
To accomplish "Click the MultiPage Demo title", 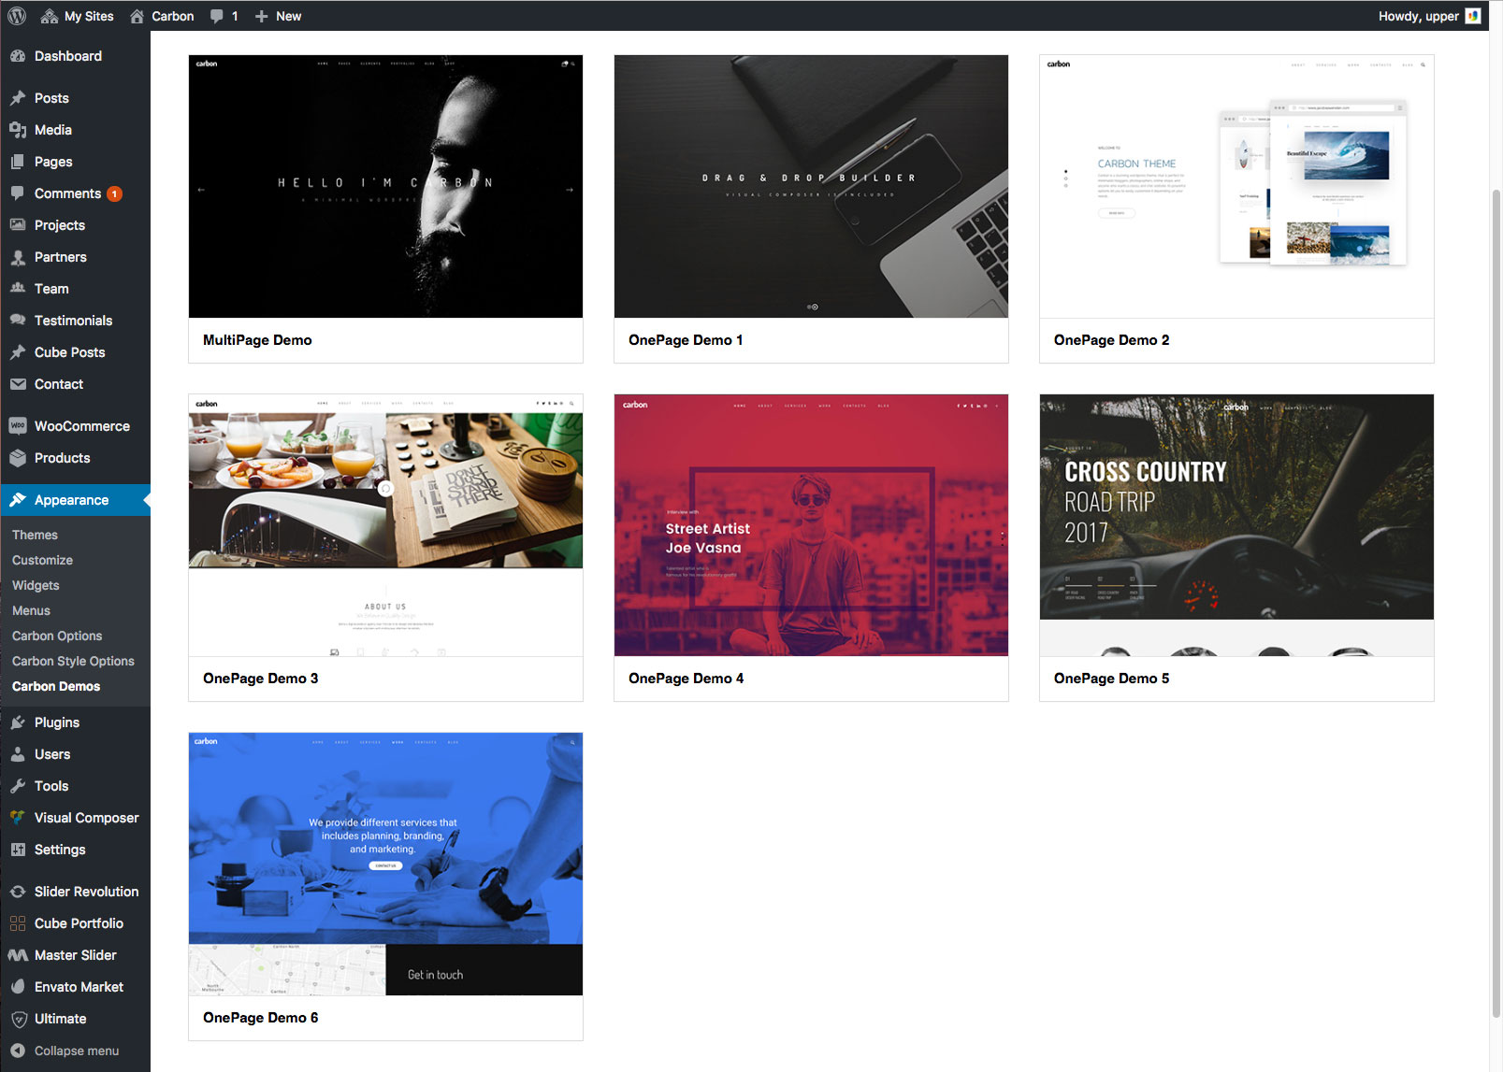I will (x=257, y=340).
